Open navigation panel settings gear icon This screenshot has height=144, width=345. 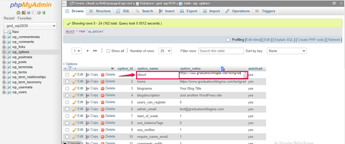39,13
